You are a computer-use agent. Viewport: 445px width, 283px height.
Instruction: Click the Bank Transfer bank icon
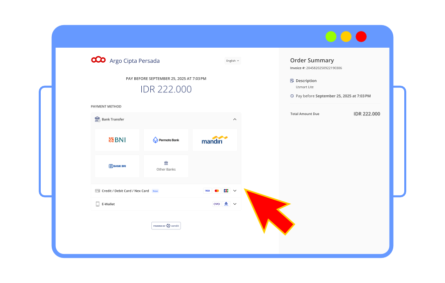tap(98, 119)
